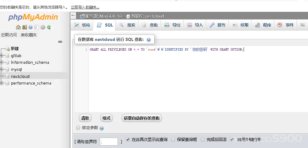
Task: Select mysql database in tree
Action: pyautogui.click(x=16, y=69)
